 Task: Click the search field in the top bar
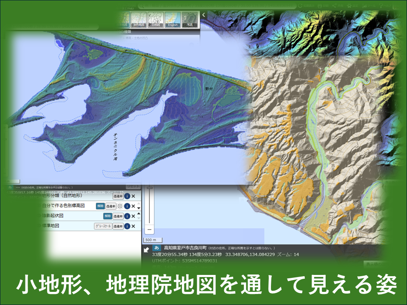tap(217, 6)
